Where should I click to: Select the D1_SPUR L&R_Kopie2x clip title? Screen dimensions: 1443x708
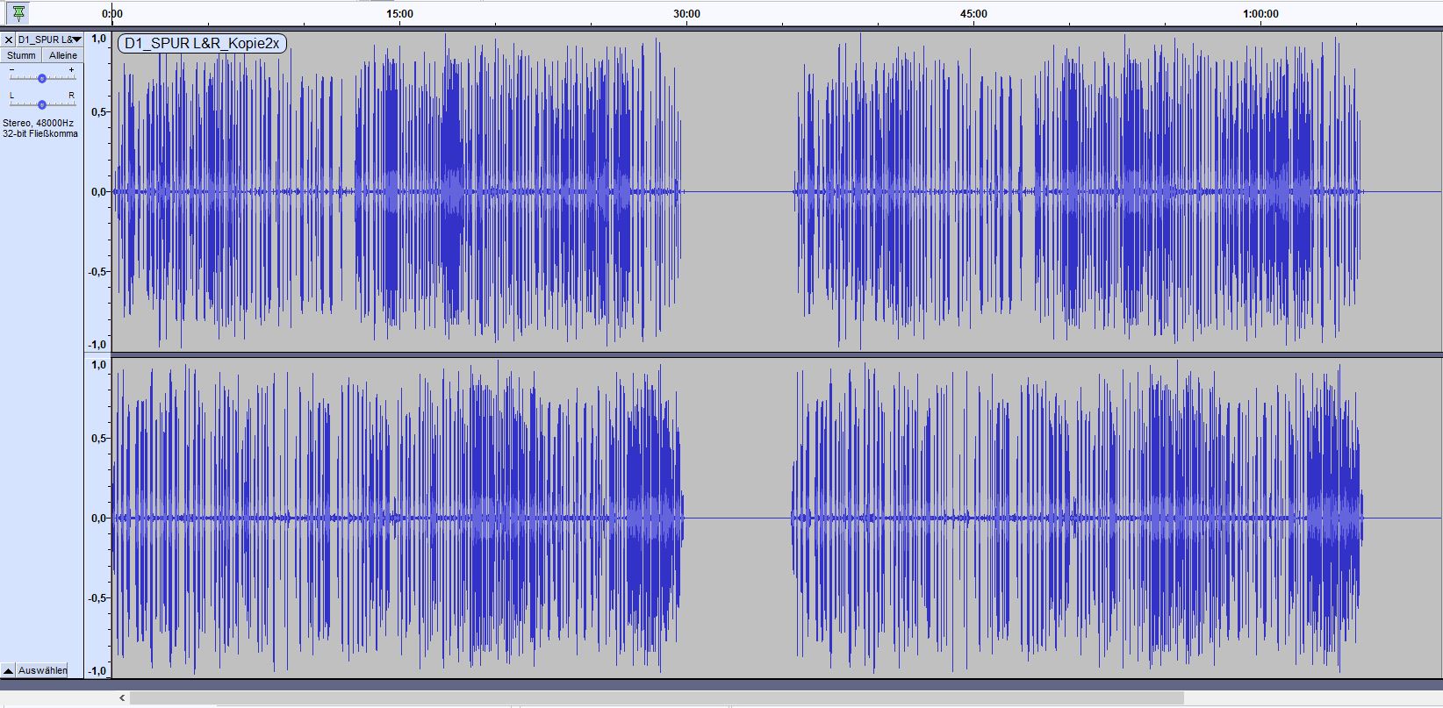[x=202, y=44]
